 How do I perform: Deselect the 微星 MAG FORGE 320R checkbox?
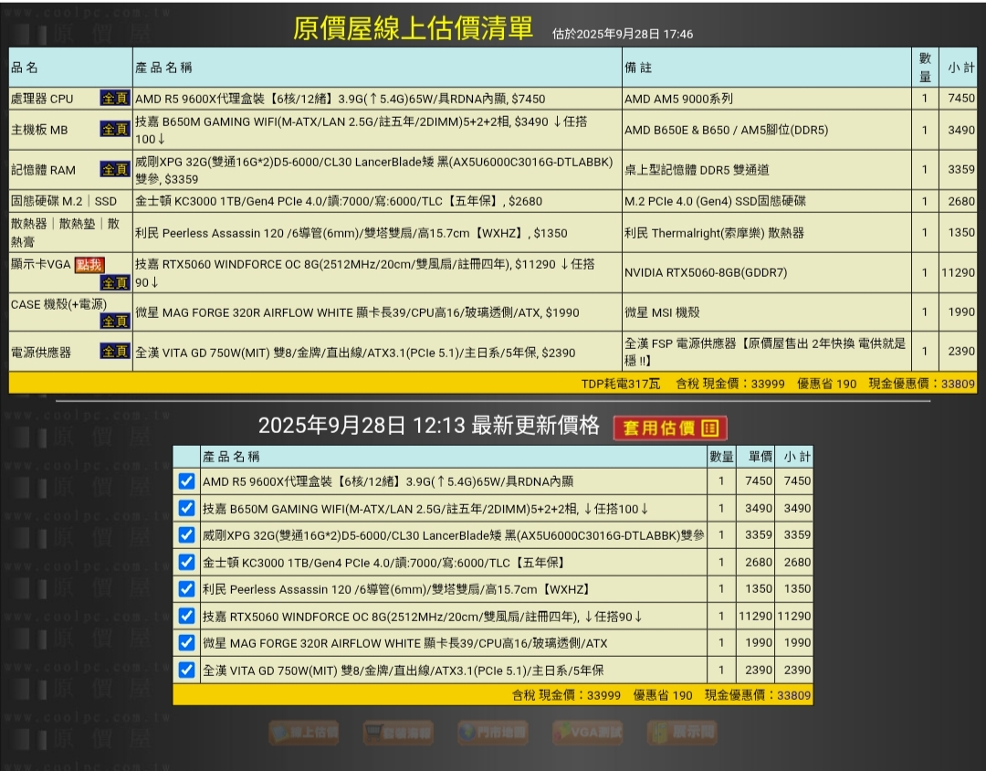pyautogui.click(x=186, y=643)
